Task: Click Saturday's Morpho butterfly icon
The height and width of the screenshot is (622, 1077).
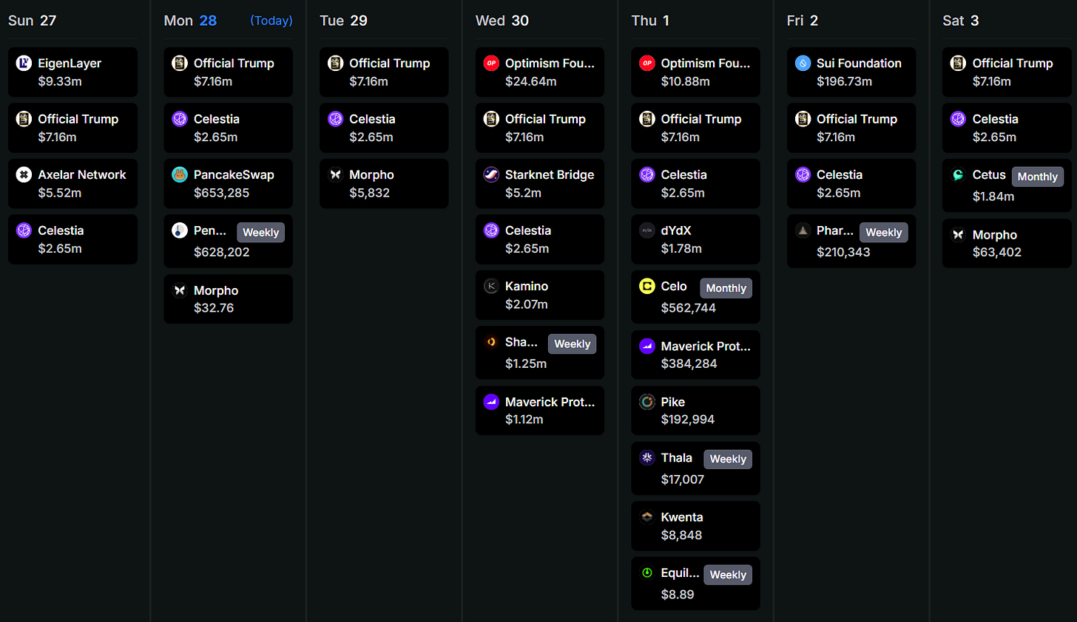Action: [x=959, y=234]
